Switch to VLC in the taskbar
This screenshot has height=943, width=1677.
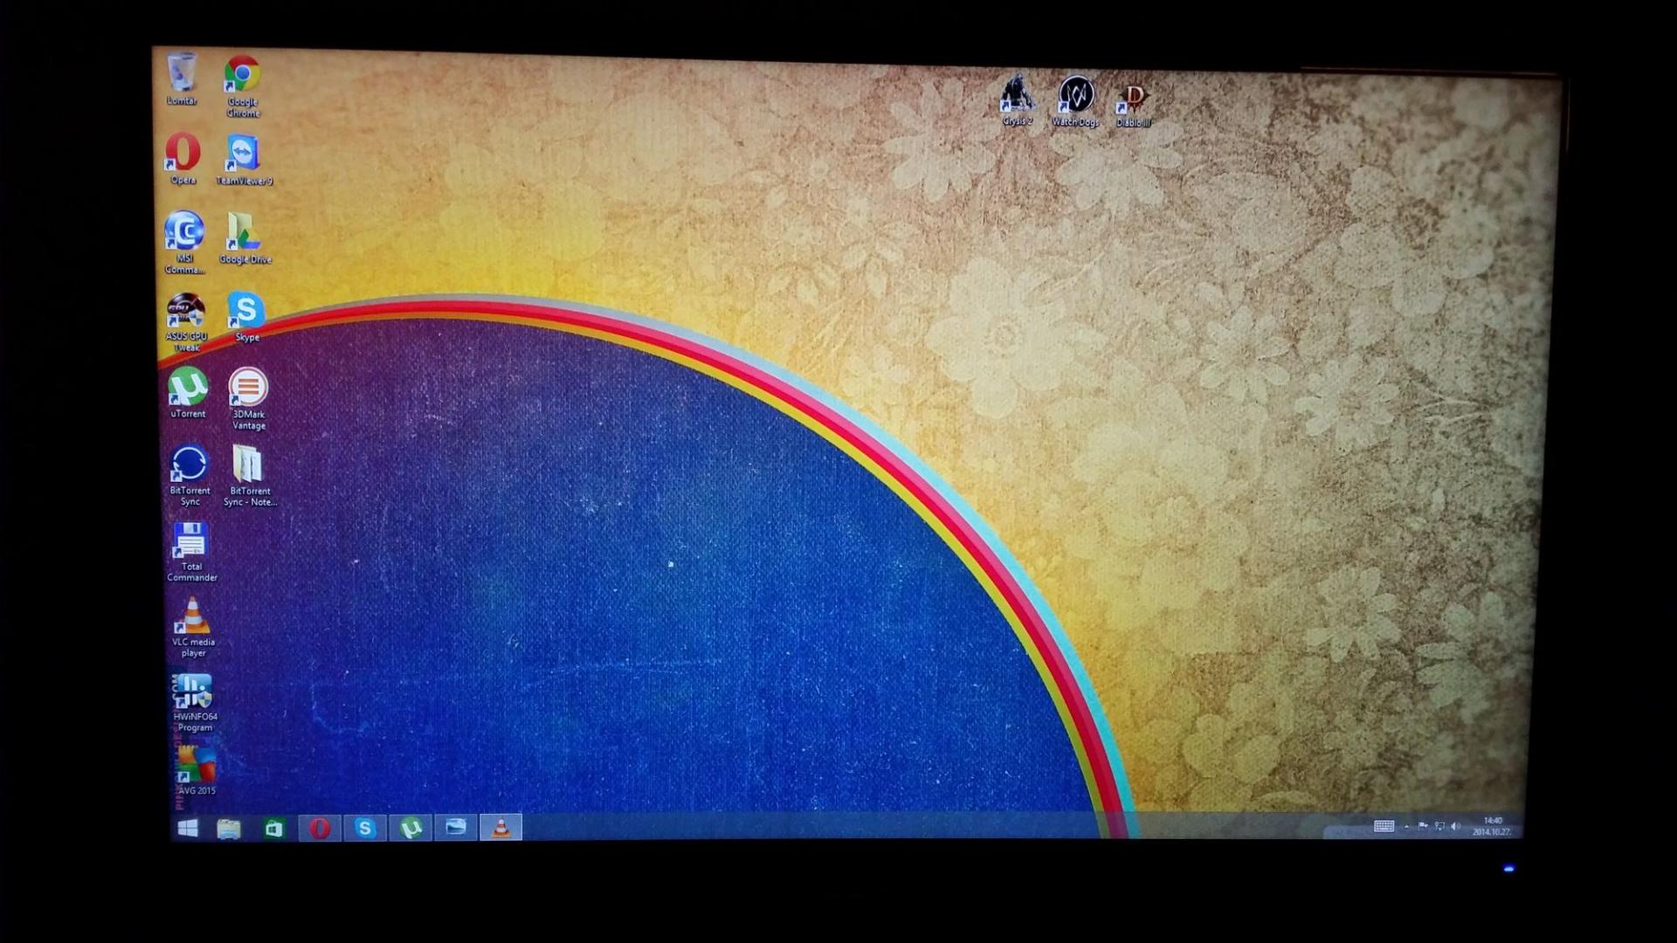click(501, 827)
